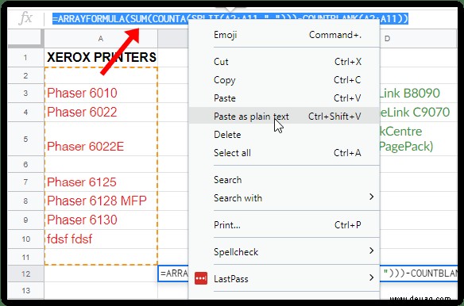Viewport: 464px width, 306px height.
Task: Click the Phaser 6022E cell
Action: 101,139
